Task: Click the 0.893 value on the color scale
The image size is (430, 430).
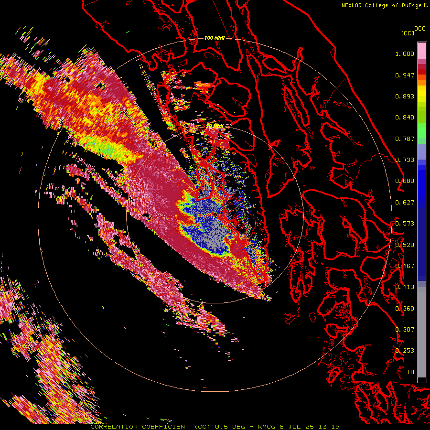Action: coord(405,96)
